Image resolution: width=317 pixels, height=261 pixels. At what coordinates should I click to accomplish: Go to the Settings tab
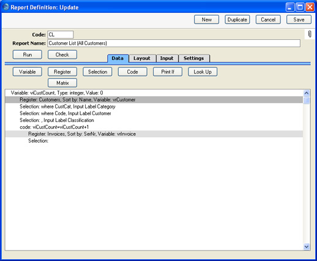(194, 58)
